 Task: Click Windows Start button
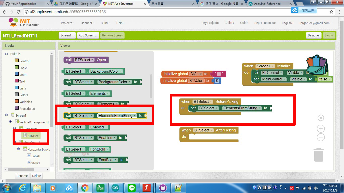click(x=6, y=188)
